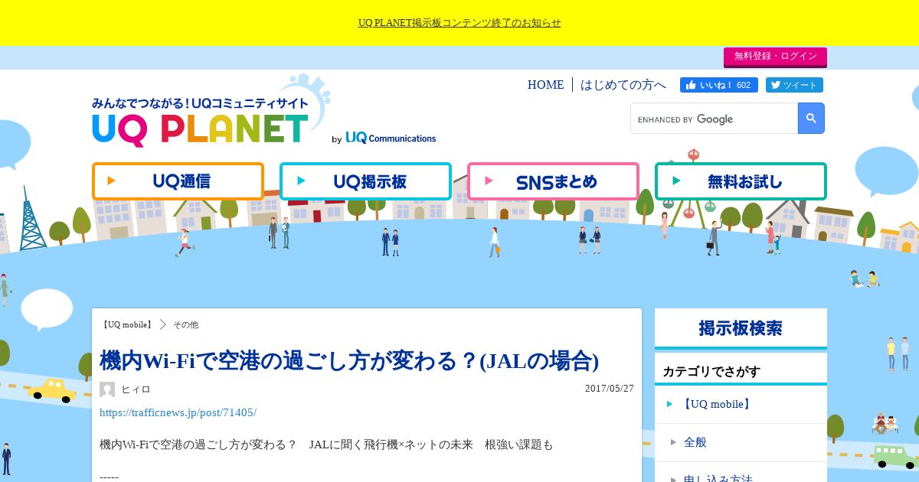Screen dimensions: 919x482
Task: Click the post date 2017/05/27
Action: point(610,389)
